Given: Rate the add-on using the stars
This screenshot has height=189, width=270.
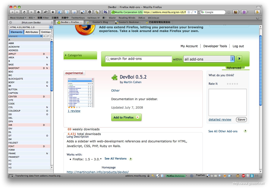Looking at the screenshot, I should point(232,84).
